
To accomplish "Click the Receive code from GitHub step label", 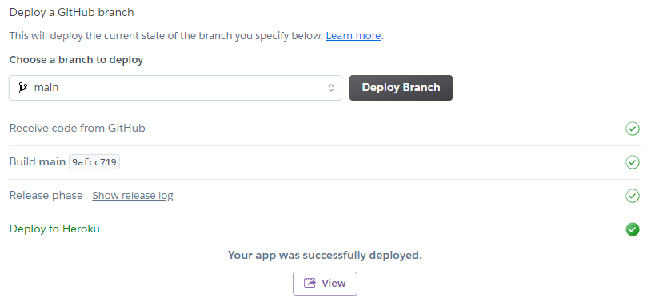I will (x=77, y=128).
